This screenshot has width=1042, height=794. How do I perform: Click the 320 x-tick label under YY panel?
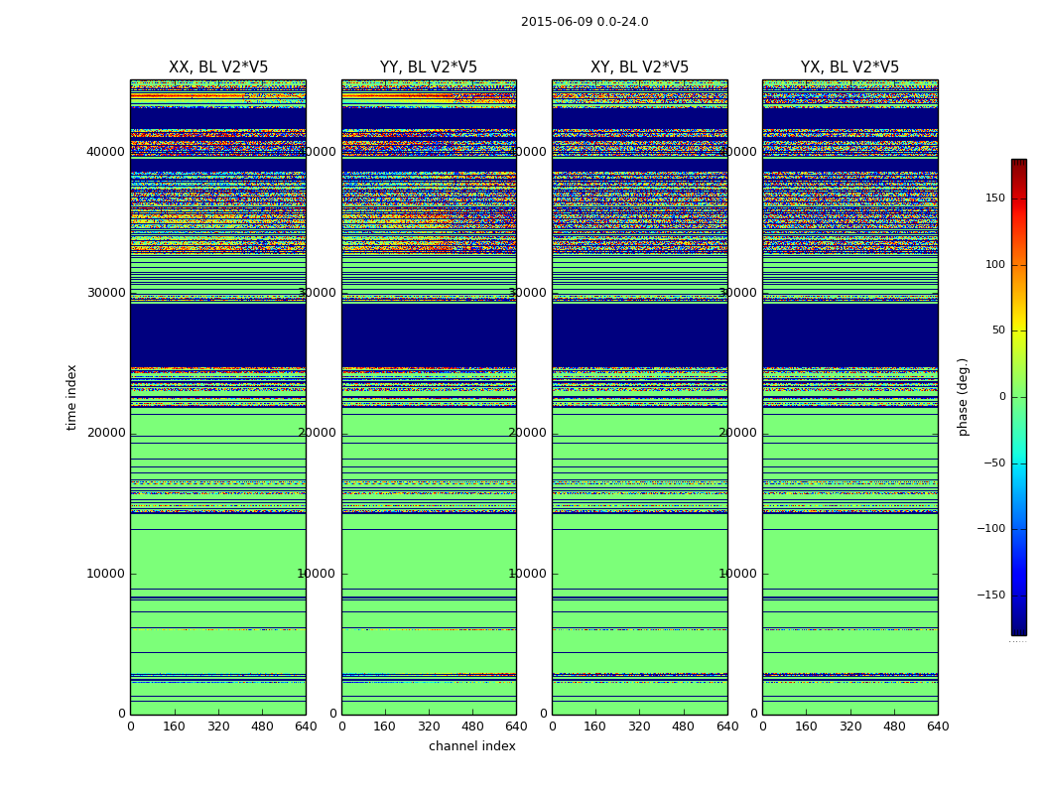click(429, 727)
